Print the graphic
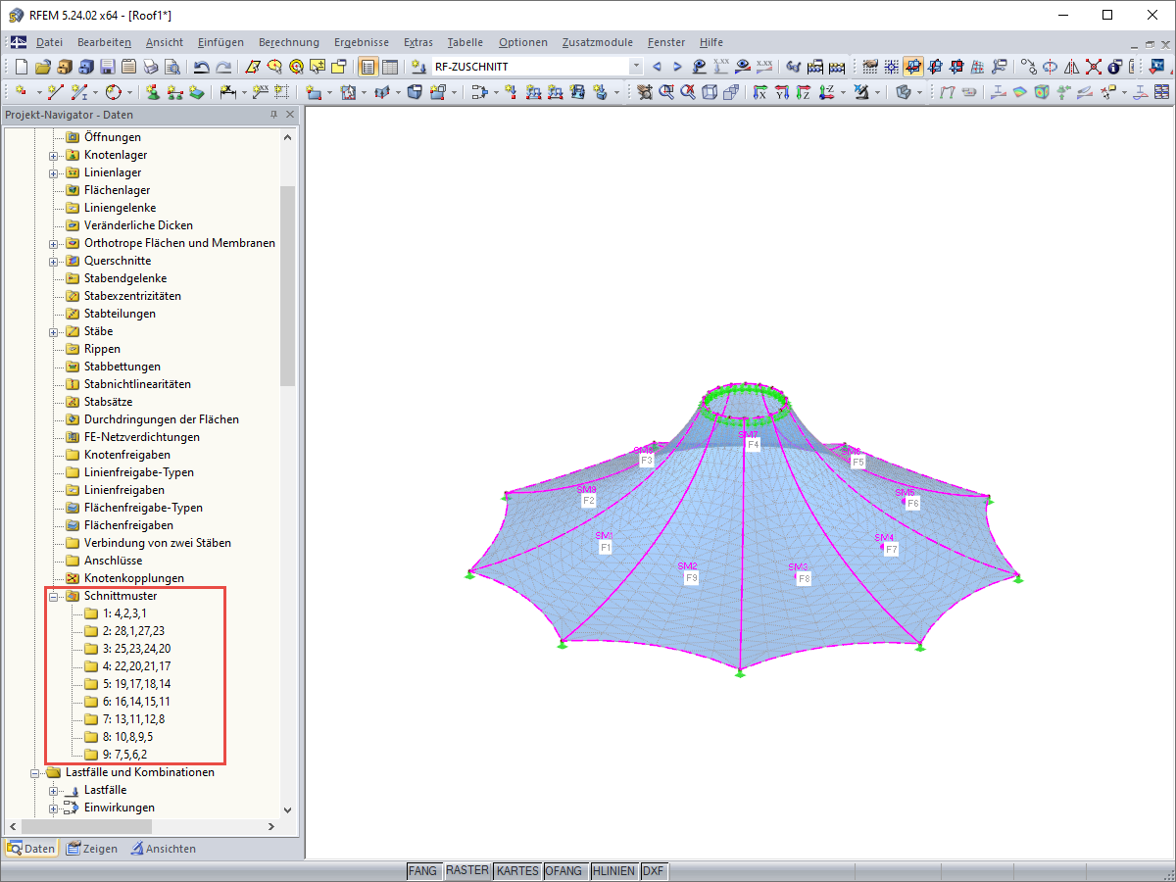The image size is (1176, 882). [x=150, y=67]
